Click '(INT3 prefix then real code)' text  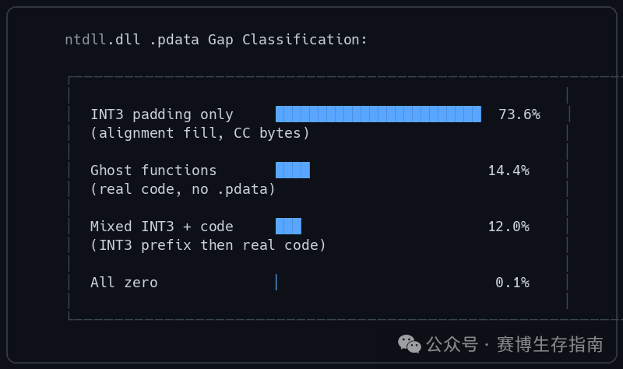pos(208,245)
